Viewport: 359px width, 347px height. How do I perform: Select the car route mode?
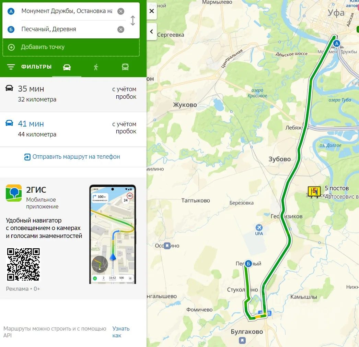(67, 67)
